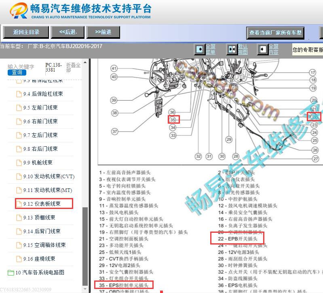Click callout number 35 in diagram
This screenshot has width=323, height=293.
173,120
